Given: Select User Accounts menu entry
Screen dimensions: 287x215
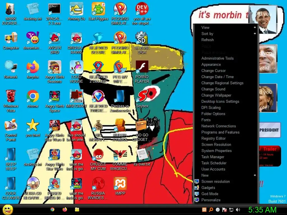Looking at the screenshot, I should 226,169.
